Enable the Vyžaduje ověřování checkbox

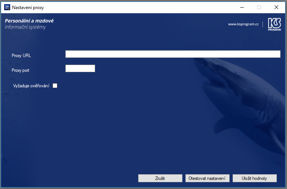pyautogui.click(x=55, y=85)
